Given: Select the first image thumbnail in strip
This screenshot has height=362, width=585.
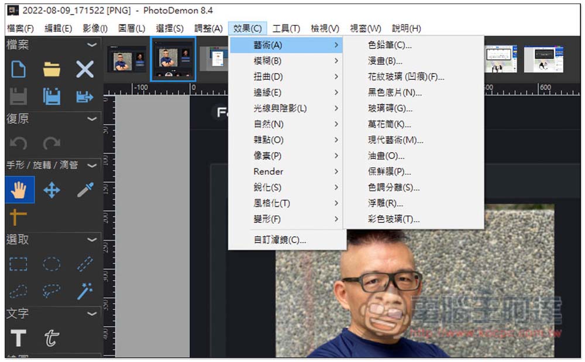Looking at the screenshot, I should tap(126, 59).
